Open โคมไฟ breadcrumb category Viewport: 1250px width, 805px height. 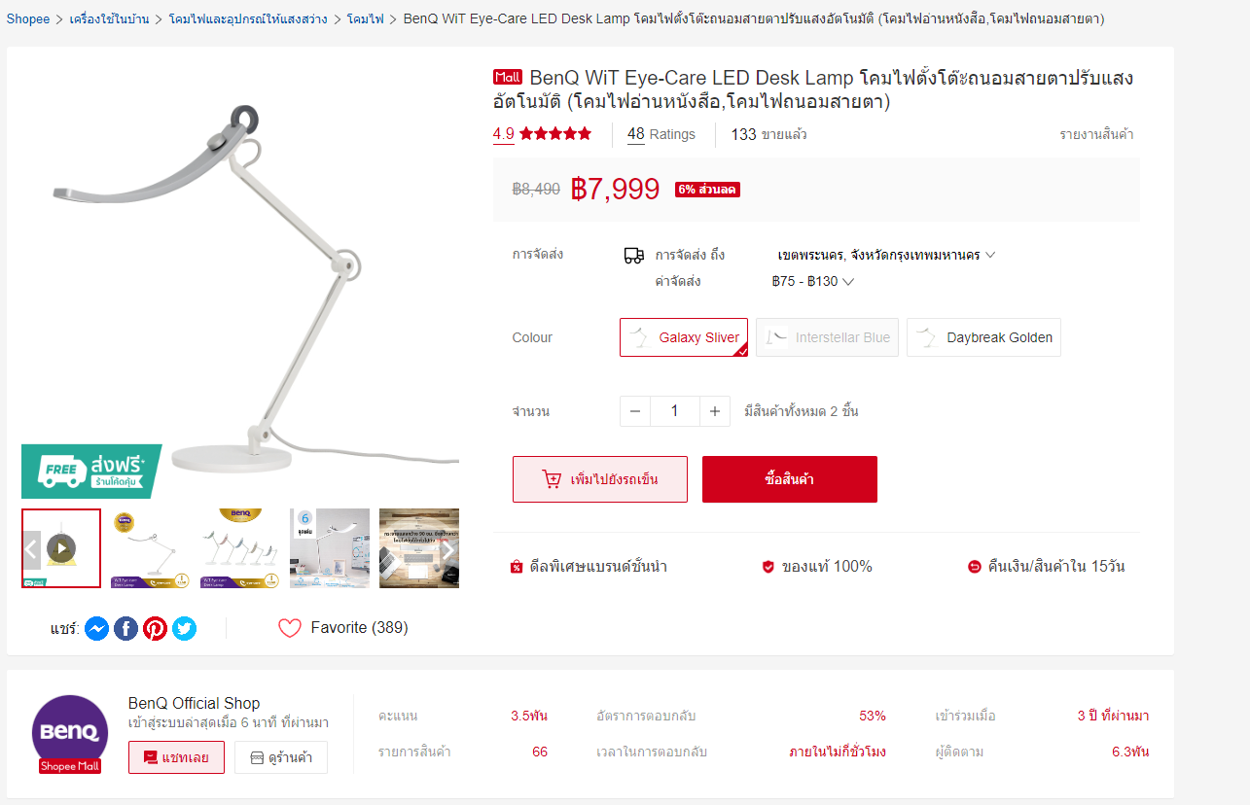[x=366, y=18]
